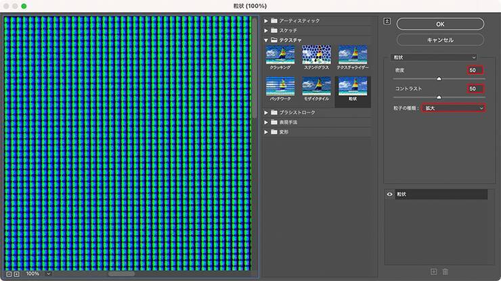Click the キャンセル button

(440, 40)
